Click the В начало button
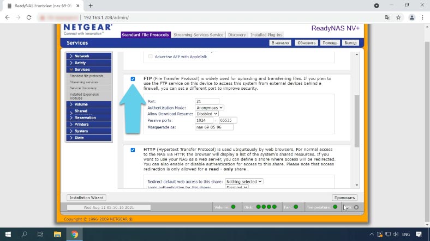The image size is (430, 241). (x=280, y=43)
